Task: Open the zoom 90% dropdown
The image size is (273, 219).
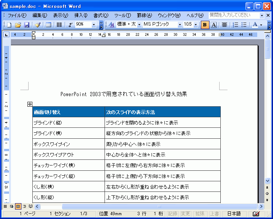Action: click(x=94, y=25)
